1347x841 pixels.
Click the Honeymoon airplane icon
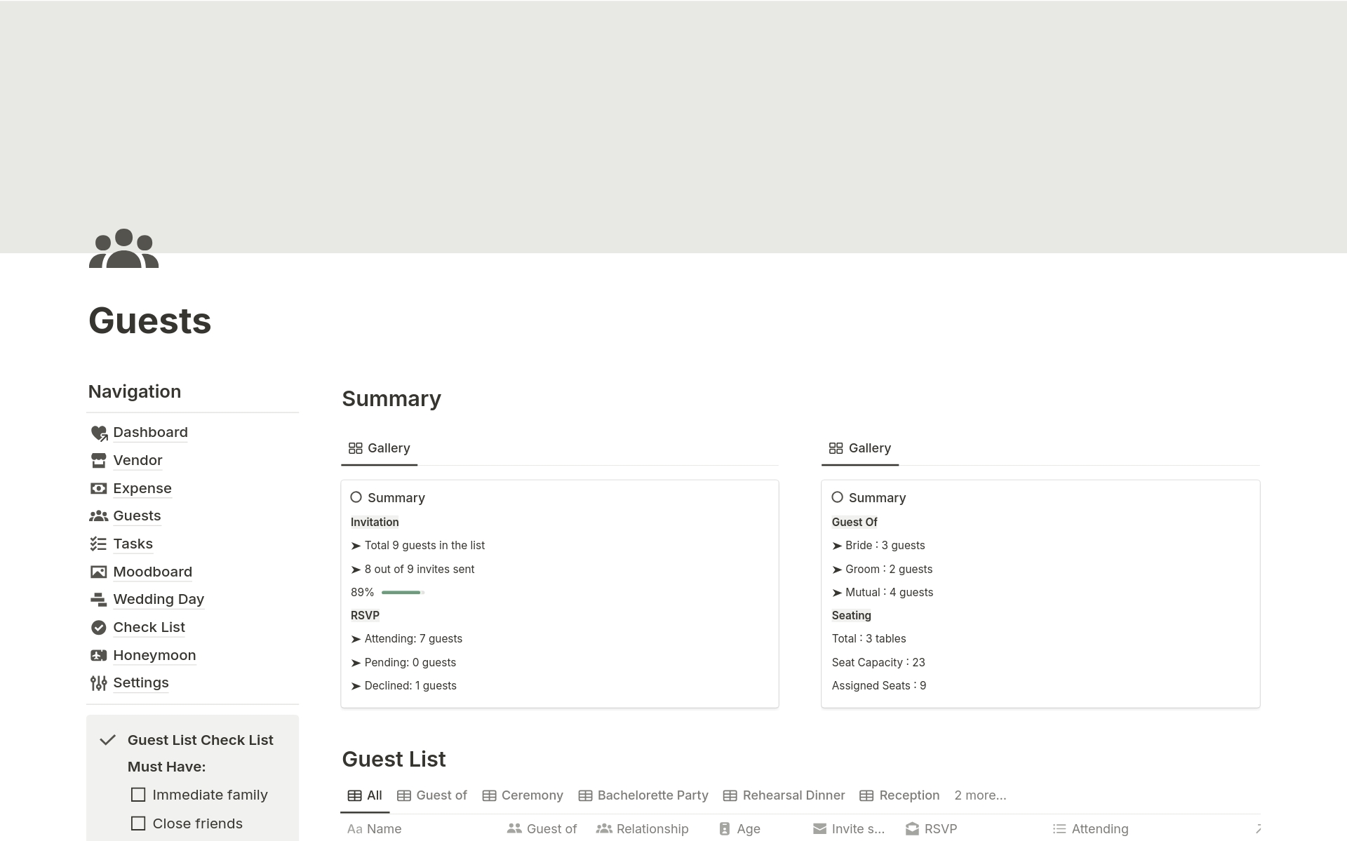click(x=99, y=654)
